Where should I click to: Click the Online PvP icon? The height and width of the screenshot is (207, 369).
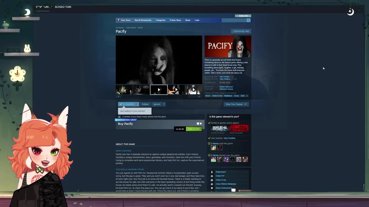[x=212, y=176]
